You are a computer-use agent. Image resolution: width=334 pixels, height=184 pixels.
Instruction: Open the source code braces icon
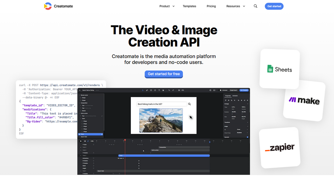pos(214,90)
